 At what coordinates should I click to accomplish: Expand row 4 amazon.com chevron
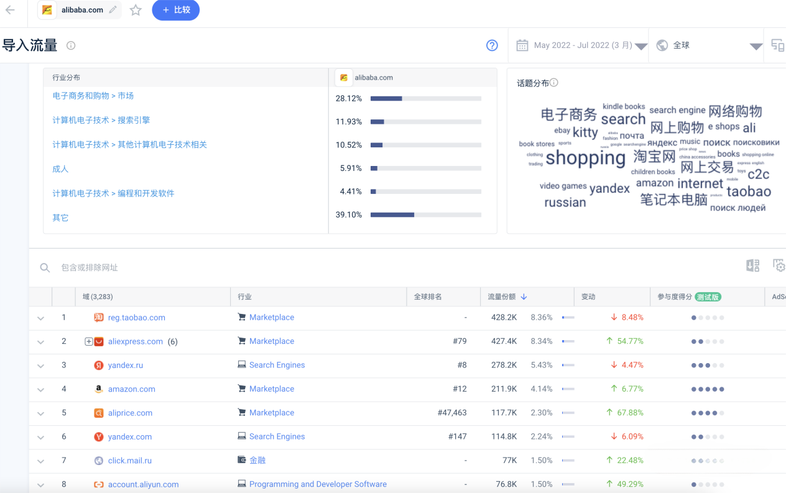[x=40, y=390]
